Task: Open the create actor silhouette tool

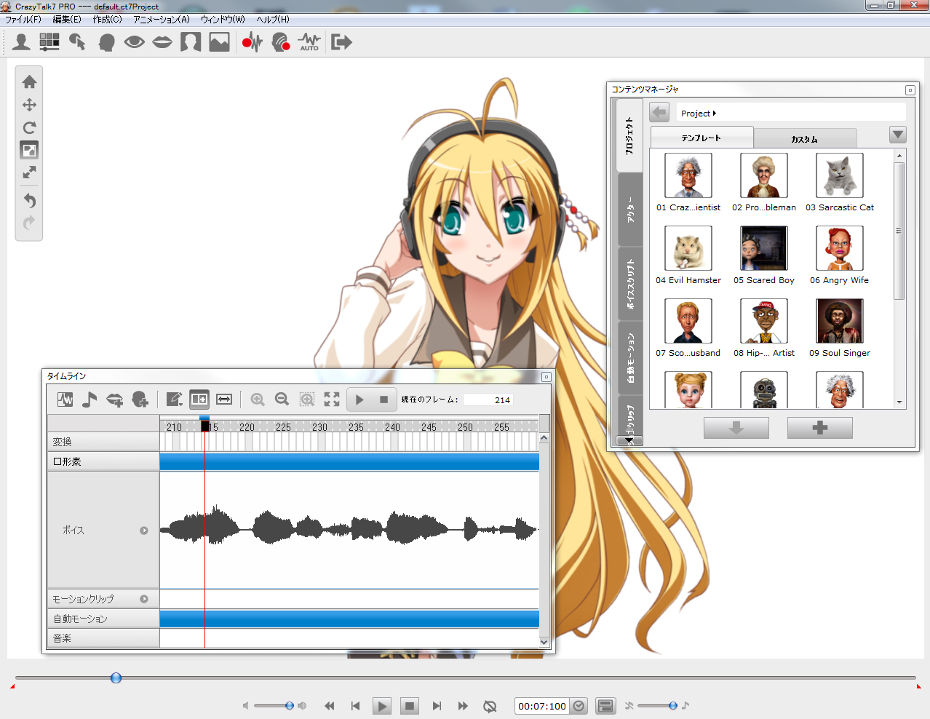Action: pos(21,42)
